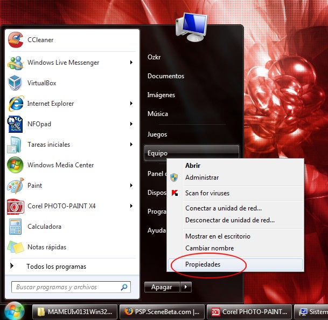
Task: Click the Windows Start orb
Action: coord(14,311)
